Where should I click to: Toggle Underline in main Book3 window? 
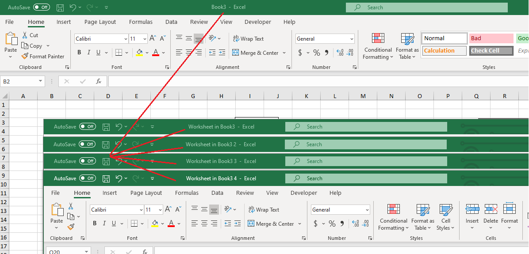[x=98, y=53]
